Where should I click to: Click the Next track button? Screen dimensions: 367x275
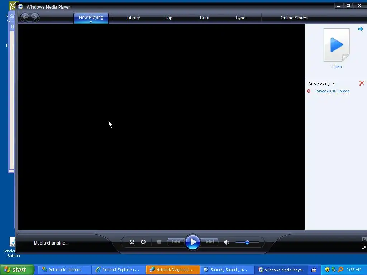pos(209,242)
